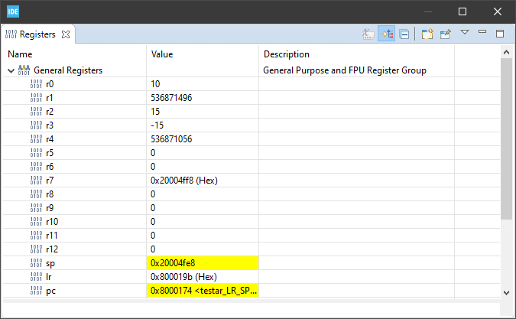
Task: Select the highlighted pc value cell
Action: coord(203,291)
